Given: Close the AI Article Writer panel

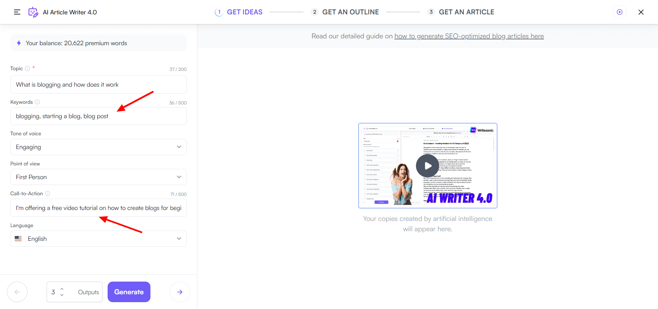Looking at the screenshot, I should click(x=641, y=12).
